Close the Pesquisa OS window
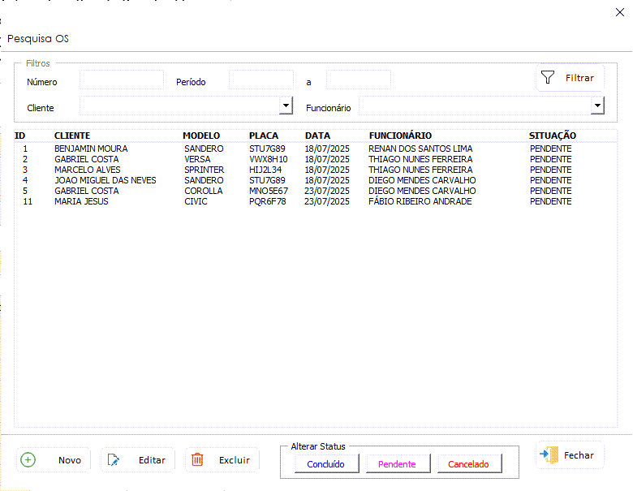Screen dimensions: 633x491 click(621, 11)
